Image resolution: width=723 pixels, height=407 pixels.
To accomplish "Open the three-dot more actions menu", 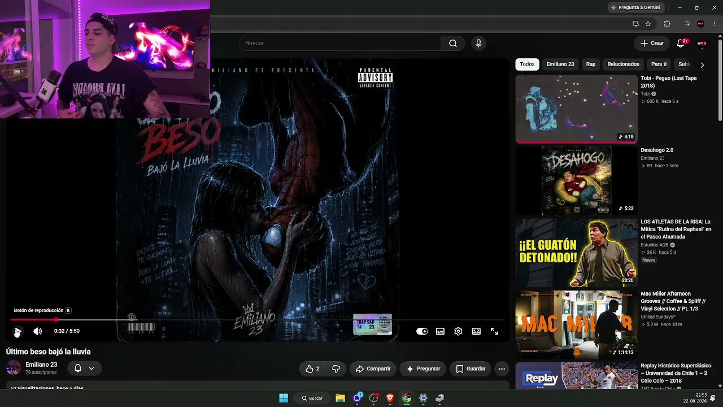I will tap(502, 369).
